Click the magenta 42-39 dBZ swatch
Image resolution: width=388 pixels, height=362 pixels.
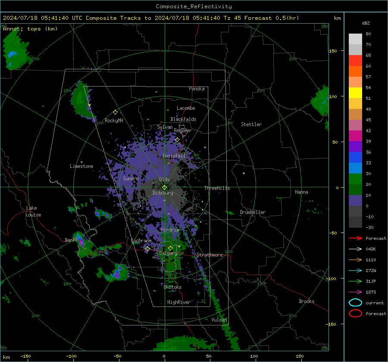[355, 136]
